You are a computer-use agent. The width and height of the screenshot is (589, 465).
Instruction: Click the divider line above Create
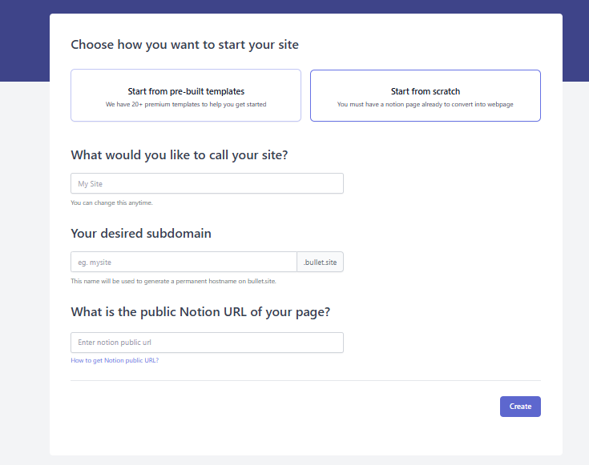(x=305, y=381)
